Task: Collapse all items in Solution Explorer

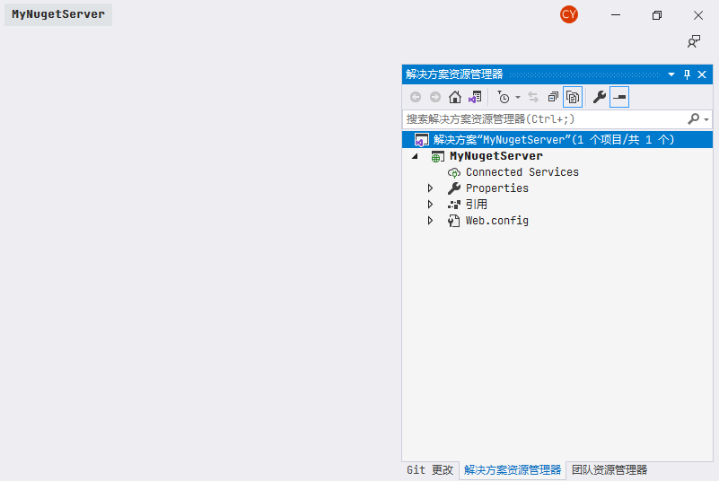Action: click(x=553, y=97)
